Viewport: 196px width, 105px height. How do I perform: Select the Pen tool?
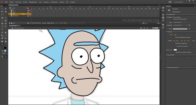pyautogui.click(x=2, y=18)
